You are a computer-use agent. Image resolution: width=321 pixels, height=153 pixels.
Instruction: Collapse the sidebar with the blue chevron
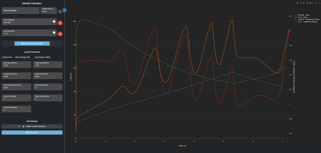coord(65,10)
